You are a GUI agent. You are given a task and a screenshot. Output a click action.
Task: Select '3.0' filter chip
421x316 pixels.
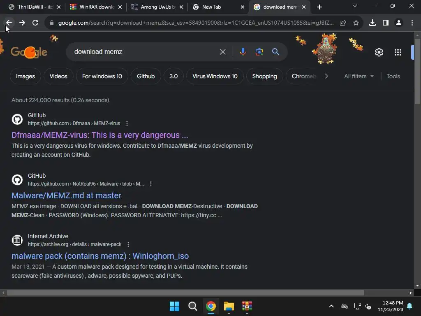173,76
